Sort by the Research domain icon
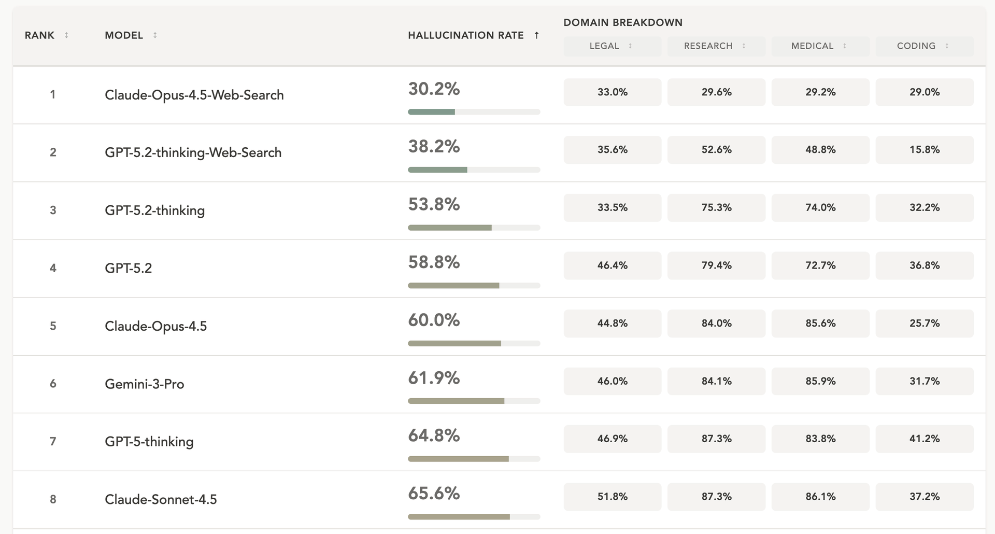Image resolution: width=995 pixels, height=534 pixels. coord(744,46)
